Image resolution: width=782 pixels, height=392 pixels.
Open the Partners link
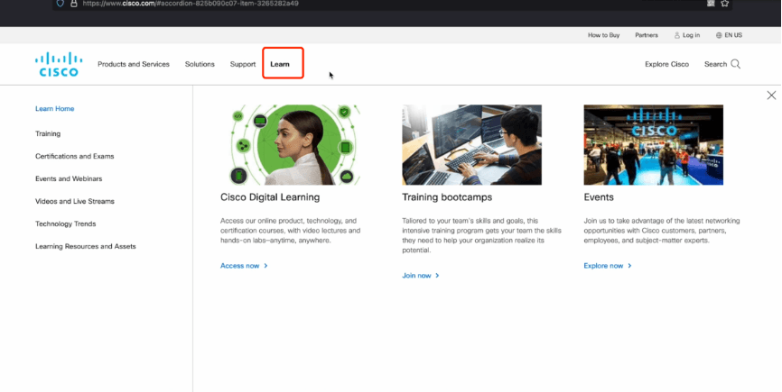[x=647, y=35]
